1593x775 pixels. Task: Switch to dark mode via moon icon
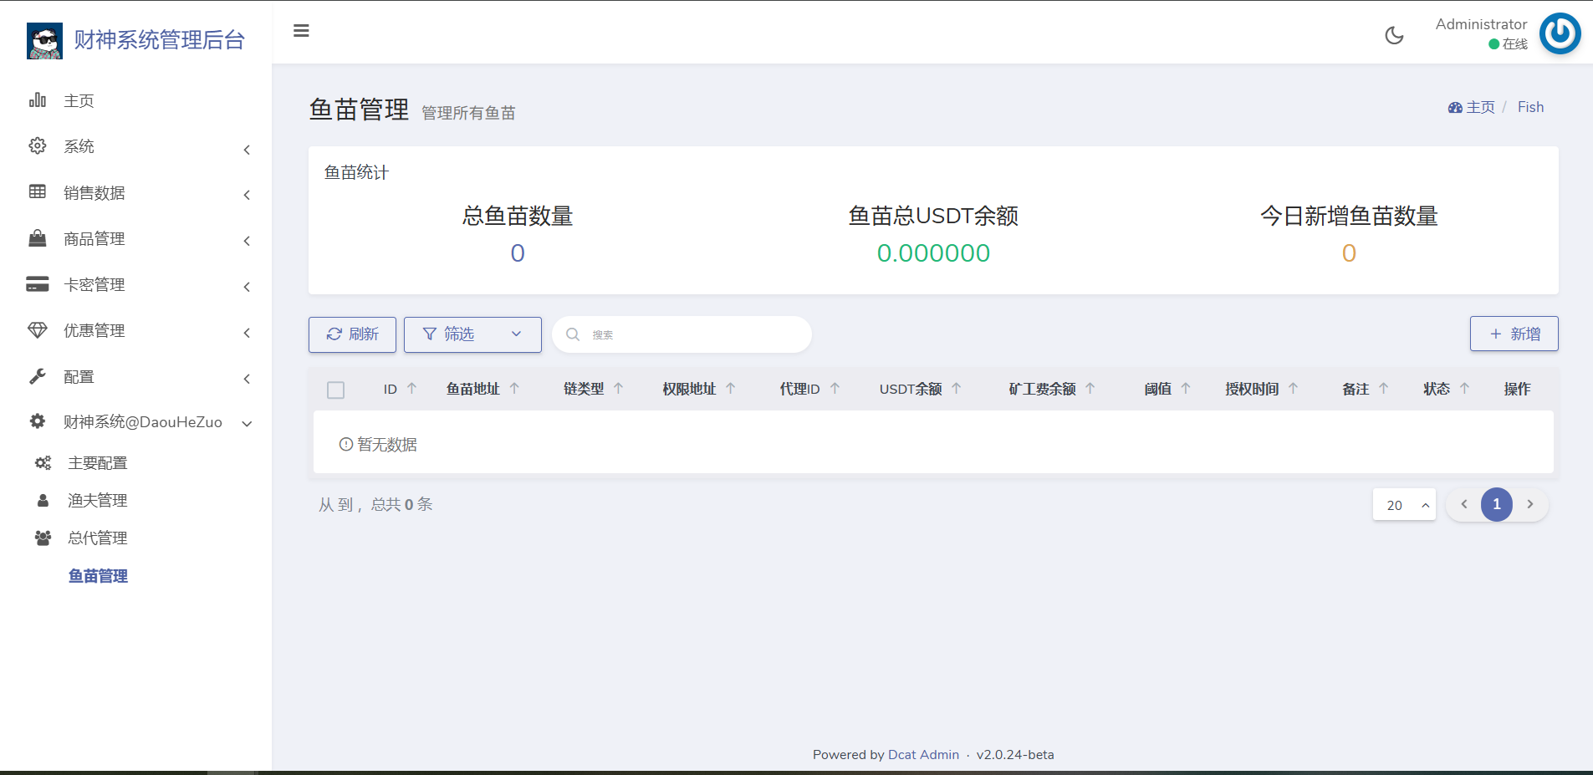point(1394,35)
